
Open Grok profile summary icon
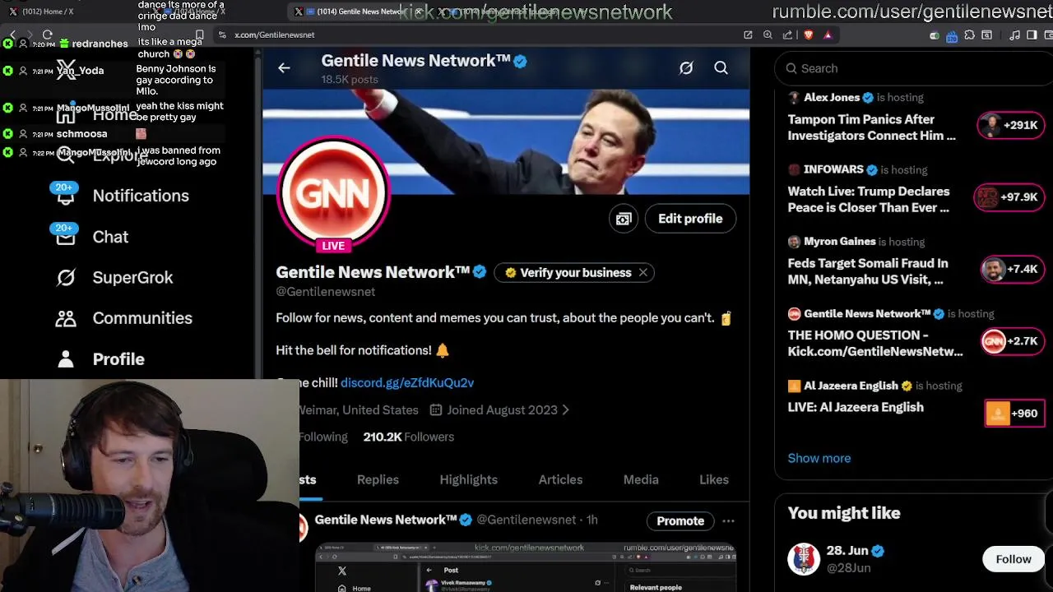coord(686,68)
